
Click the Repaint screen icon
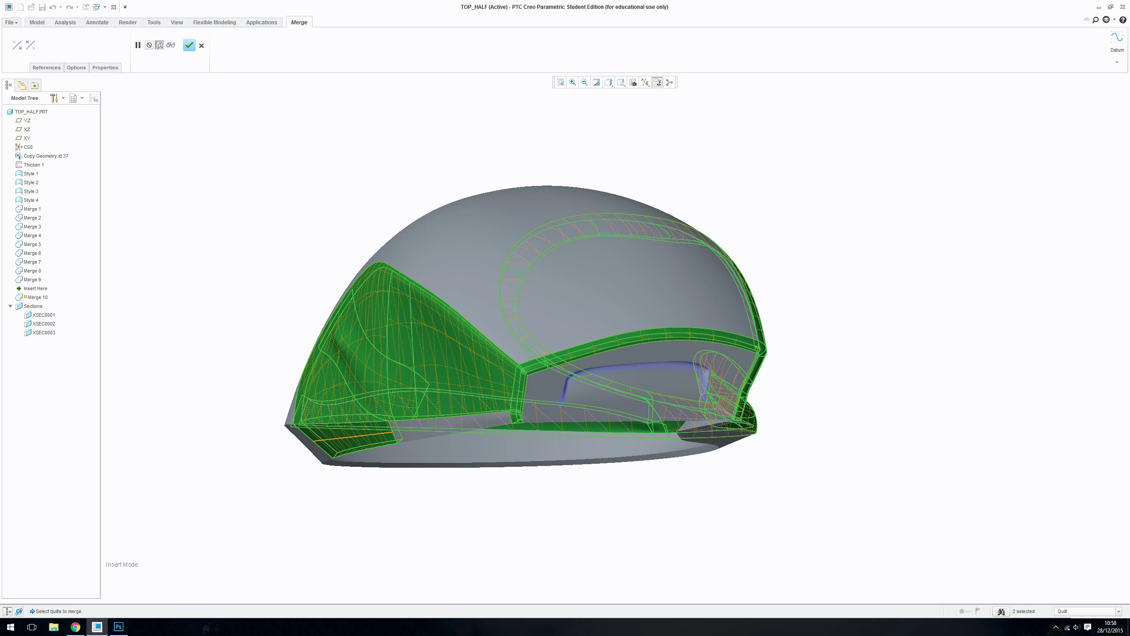coord(596,82)
